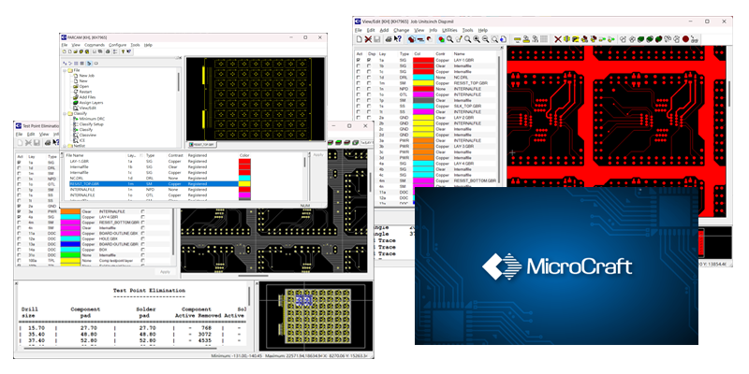
Task: Click green layer icon in Test Point Elimination right toolbar
Action: click(x=338, y=143)
